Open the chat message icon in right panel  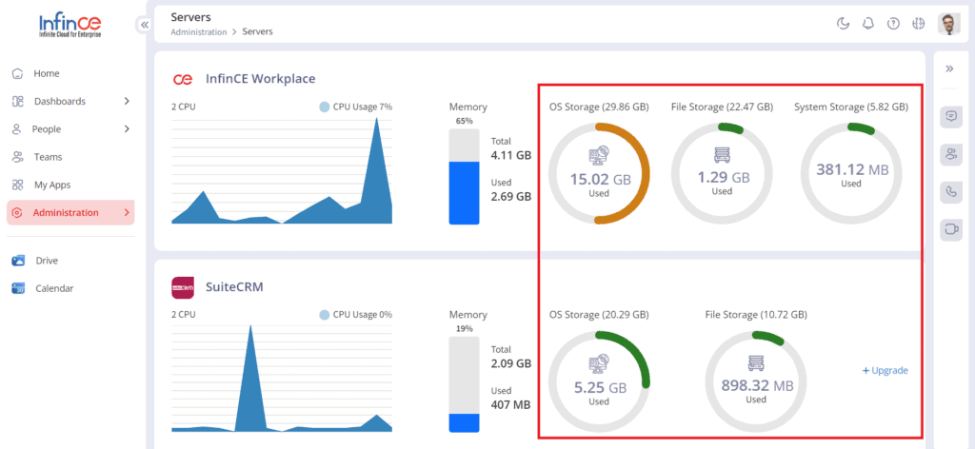coord(951,116)
